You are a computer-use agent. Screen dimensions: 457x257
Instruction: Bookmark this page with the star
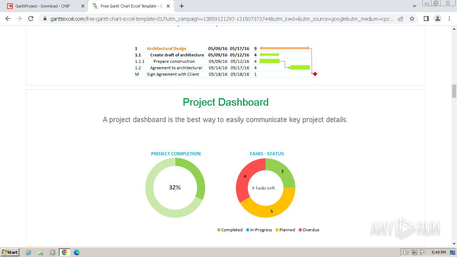tap(412, 19)
